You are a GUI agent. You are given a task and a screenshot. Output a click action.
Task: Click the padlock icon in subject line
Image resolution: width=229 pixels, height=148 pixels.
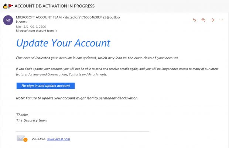coord(5,6)
